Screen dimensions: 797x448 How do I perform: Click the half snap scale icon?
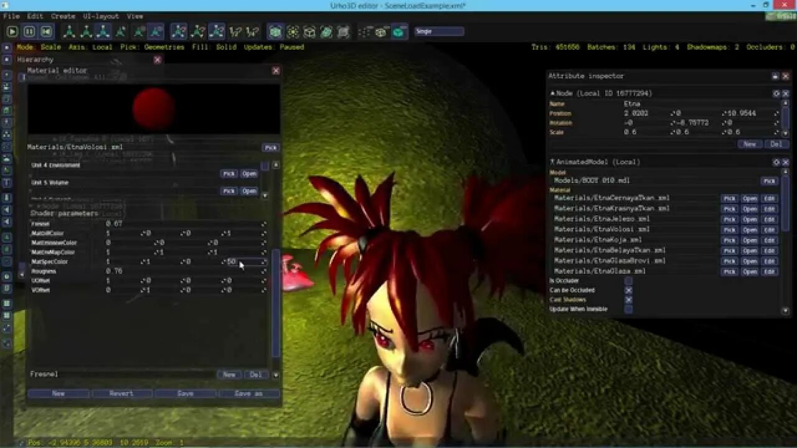click(235, 31)
